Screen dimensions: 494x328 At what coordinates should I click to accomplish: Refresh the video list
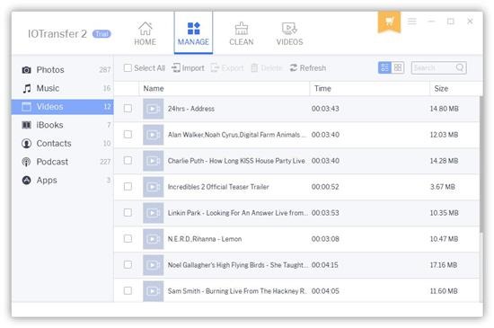pos(308,67)
